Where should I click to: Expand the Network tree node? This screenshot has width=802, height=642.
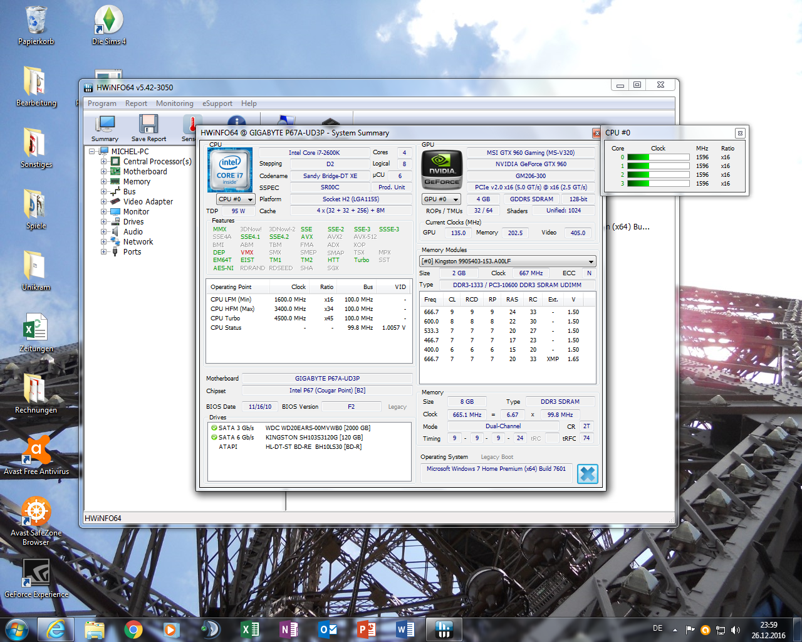[104, 242]
